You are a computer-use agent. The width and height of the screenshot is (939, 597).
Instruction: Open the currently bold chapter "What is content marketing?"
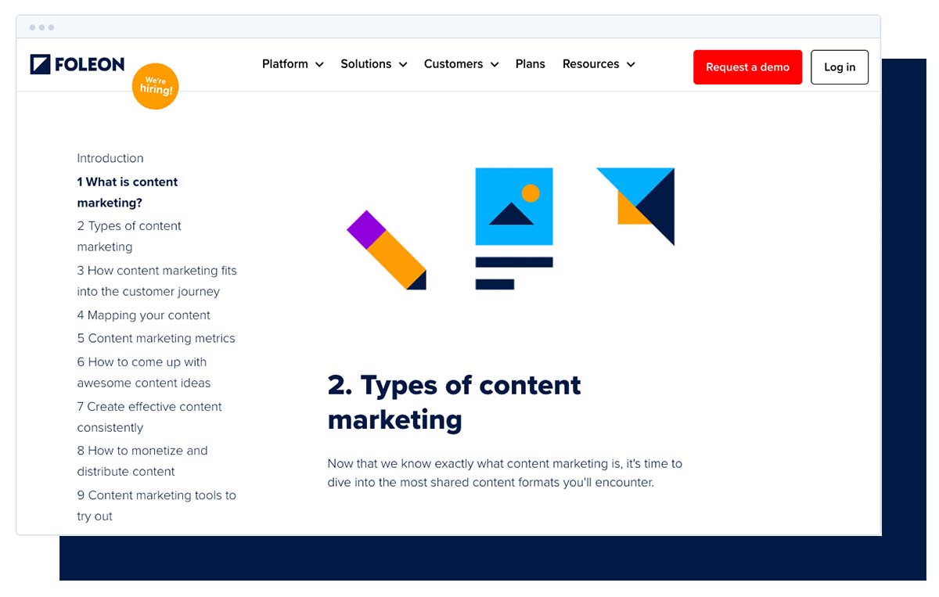point(127,192)
